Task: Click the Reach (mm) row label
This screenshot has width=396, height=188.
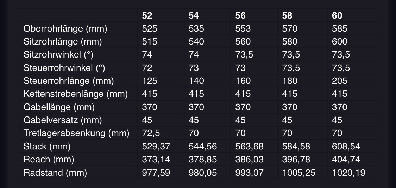Action: pyautogui.click(x=49, y=160)
